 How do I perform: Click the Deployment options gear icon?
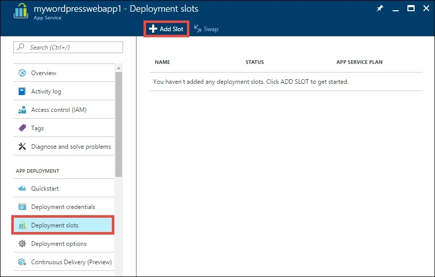(x=22, y=244)
